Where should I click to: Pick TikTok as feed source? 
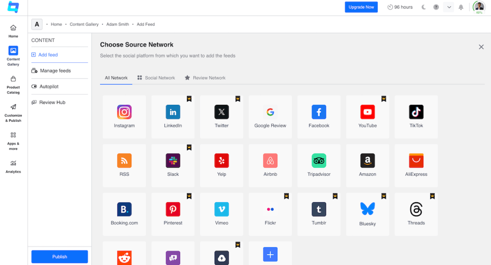coord(416,117)
